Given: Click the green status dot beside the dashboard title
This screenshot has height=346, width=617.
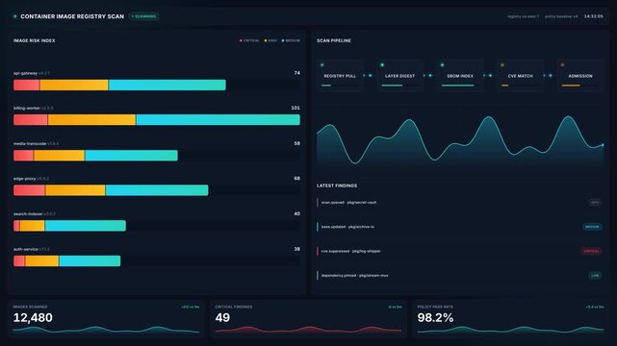Looking at the screenshot, I should click(x=15, y=16).
